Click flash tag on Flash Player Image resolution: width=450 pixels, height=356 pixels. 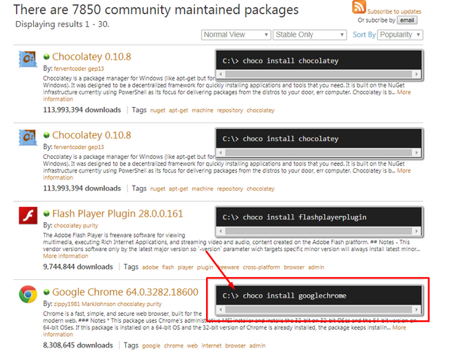[168, 267]
